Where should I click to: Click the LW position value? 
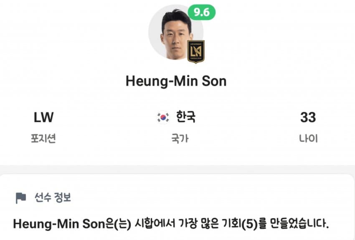(x=44, y=117)
